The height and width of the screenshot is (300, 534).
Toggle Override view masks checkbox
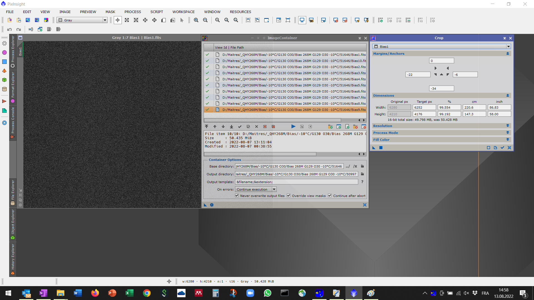pyautogui.click(x=289, y=196)
